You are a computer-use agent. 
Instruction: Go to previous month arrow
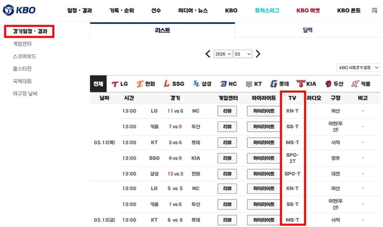(x=208, y=54)
